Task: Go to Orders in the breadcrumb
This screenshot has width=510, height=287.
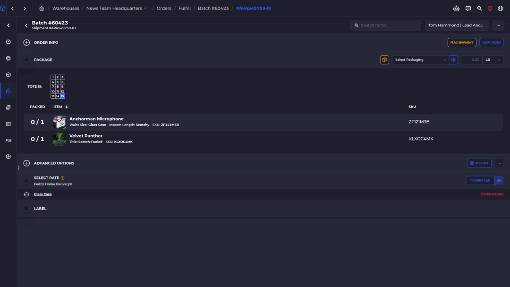Action: tap(164, 8)
